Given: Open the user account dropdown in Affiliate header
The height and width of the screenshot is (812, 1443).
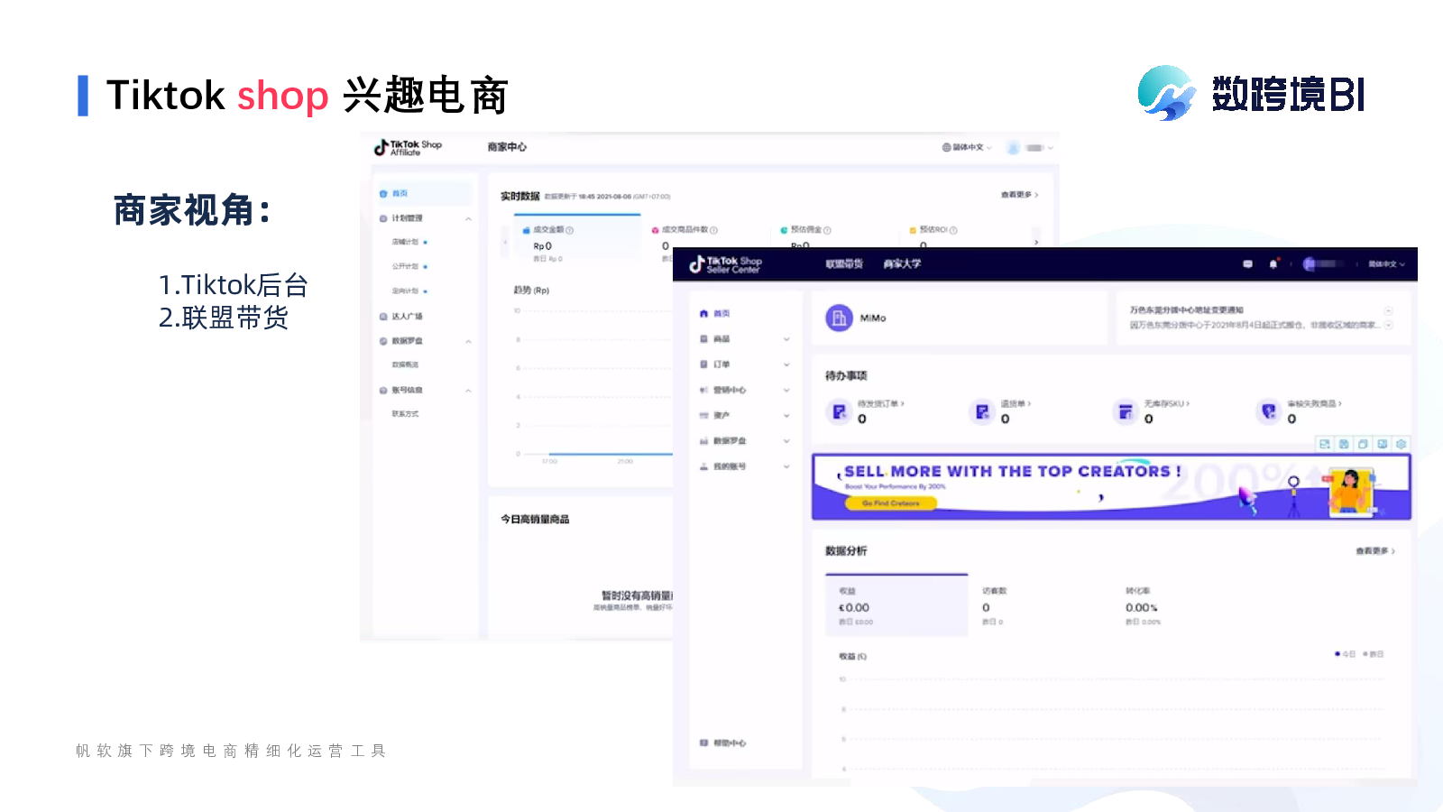Looking at the screenshot, I should (x=1031, y=148).
